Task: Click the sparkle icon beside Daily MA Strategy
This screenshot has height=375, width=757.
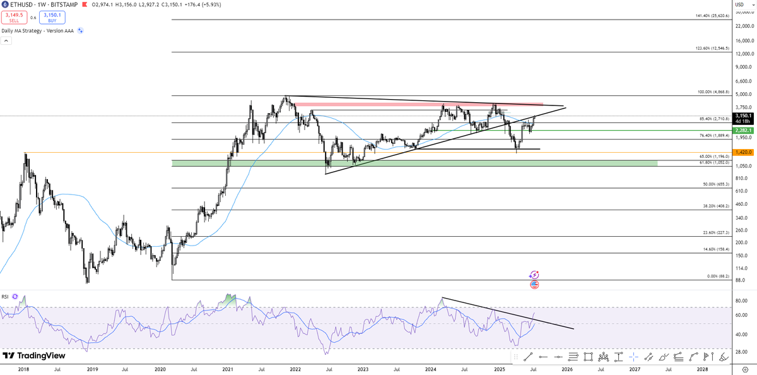Action: [x=79, y=30]
